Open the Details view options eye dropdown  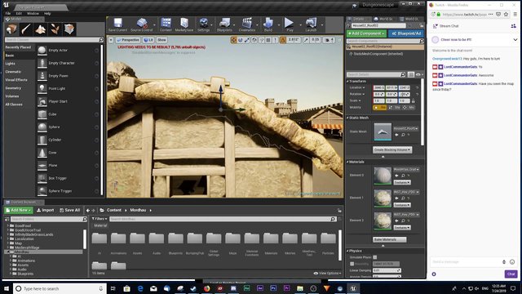pos(419,74)
